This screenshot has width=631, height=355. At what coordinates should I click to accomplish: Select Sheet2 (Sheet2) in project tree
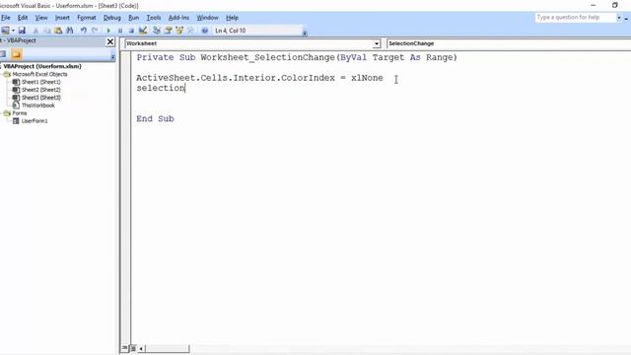click(x=40, y=90)
